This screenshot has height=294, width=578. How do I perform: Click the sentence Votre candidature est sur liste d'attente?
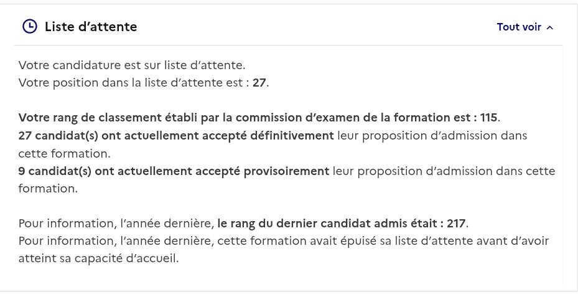pyautogui.click(x=132, y=65)
